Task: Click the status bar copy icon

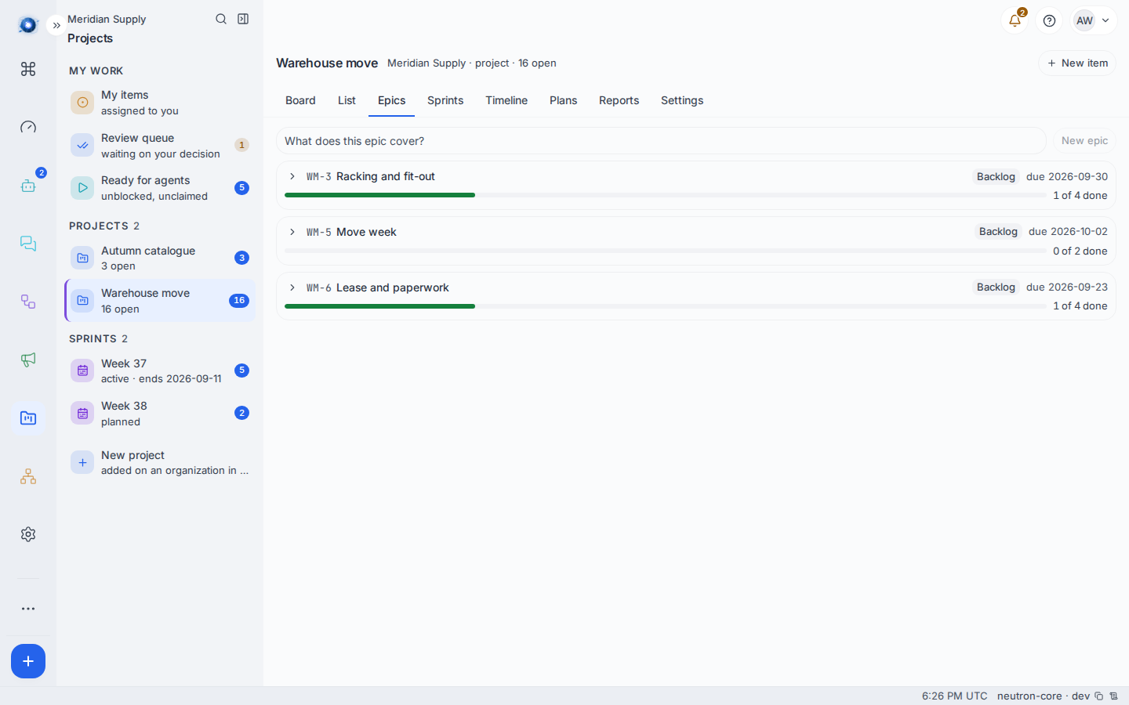Action: (1098, 696)
